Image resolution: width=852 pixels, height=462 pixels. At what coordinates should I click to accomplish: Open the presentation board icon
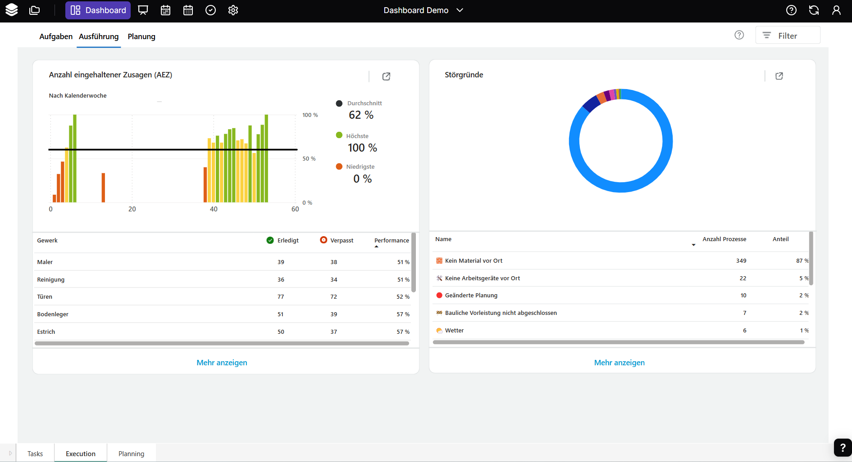coord(143,10)
